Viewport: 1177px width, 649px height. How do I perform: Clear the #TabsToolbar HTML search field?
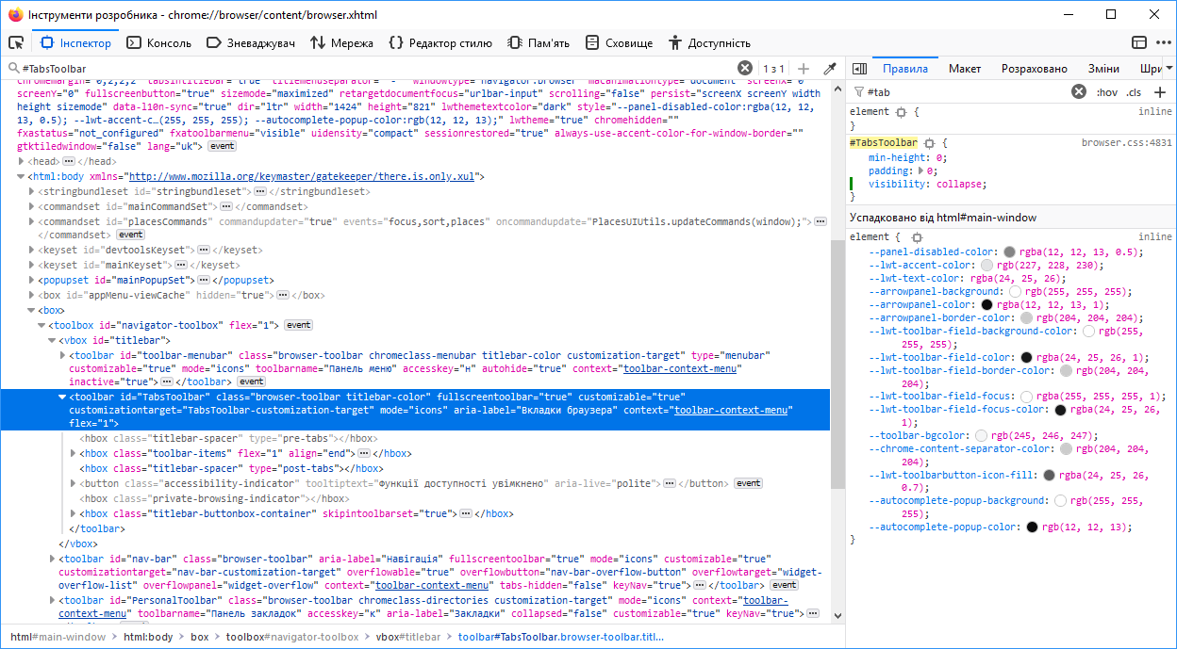pyautogui.click(x=745, y=69)
